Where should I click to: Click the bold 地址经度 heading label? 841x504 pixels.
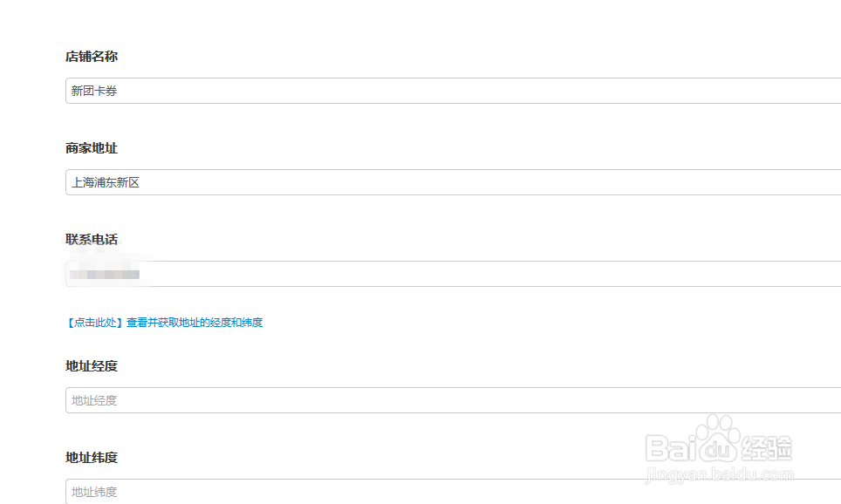pyautogui.click(x=92, y=366)
